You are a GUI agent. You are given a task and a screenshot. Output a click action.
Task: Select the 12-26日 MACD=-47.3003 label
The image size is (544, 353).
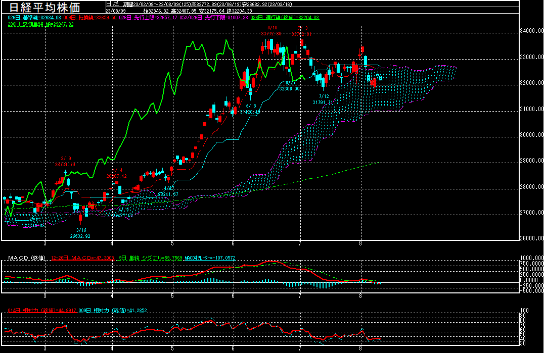[82, 258]
